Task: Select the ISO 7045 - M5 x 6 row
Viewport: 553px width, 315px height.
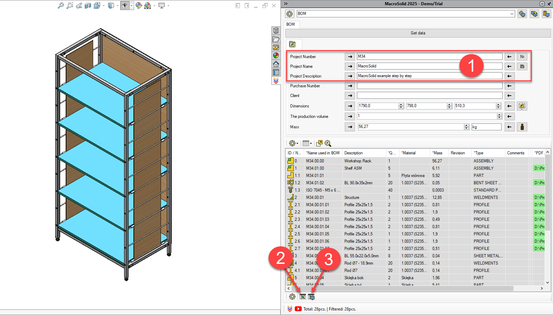Action: click(415, 190)
